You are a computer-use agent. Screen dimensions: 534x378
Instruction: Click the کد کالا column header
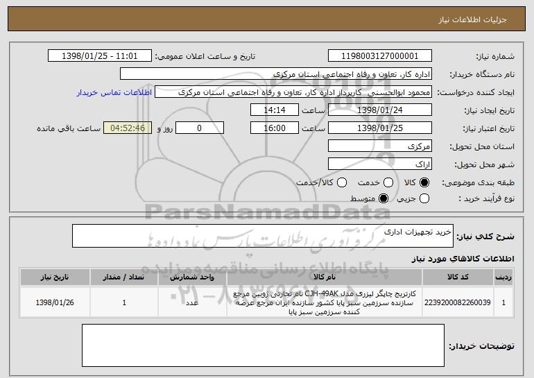[458, 277]
